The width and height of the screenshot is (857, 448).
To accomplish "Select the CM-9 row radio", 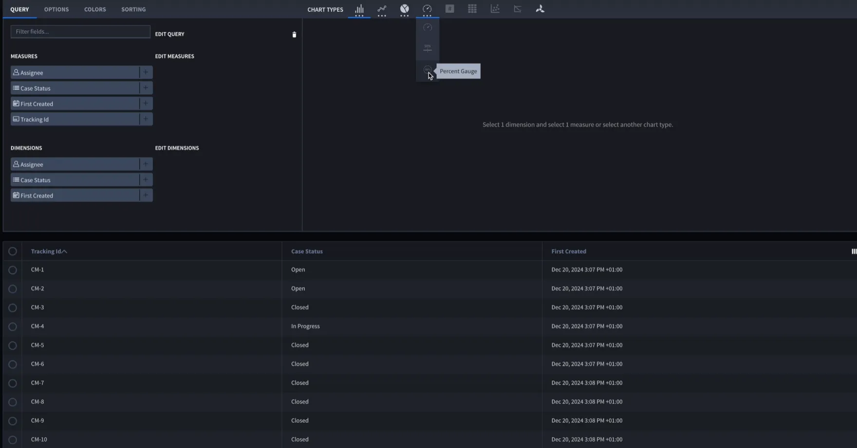I will [13, 421].
